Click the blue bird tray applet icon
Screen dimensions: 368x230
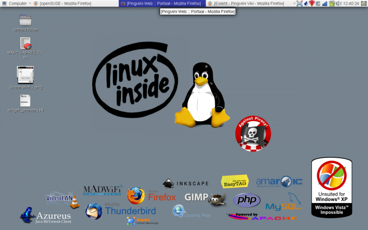(x=306, y=4)
